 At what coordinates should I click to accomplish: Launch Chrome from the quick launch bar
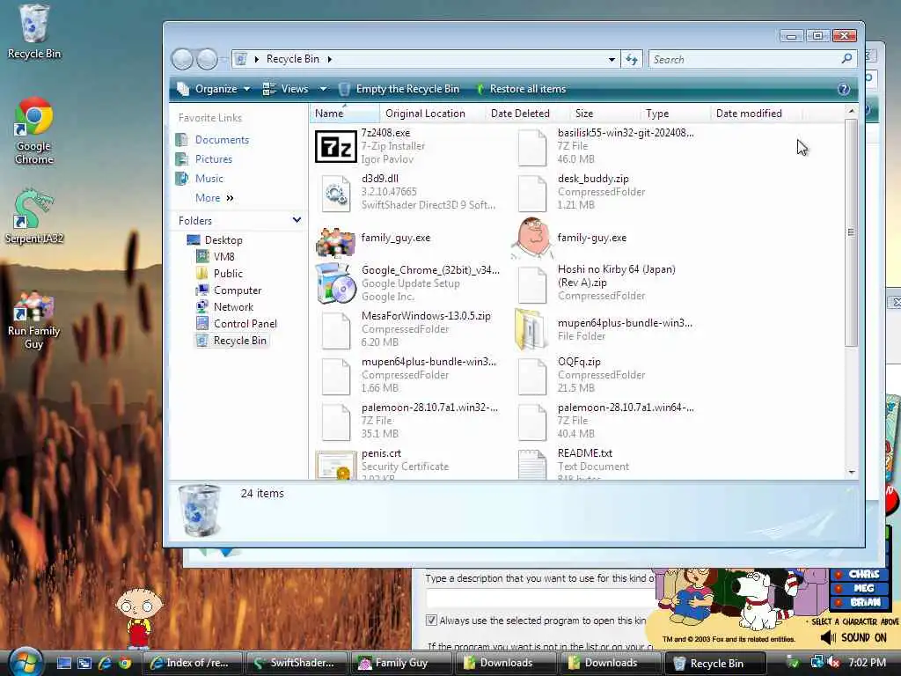click(125, 663)
